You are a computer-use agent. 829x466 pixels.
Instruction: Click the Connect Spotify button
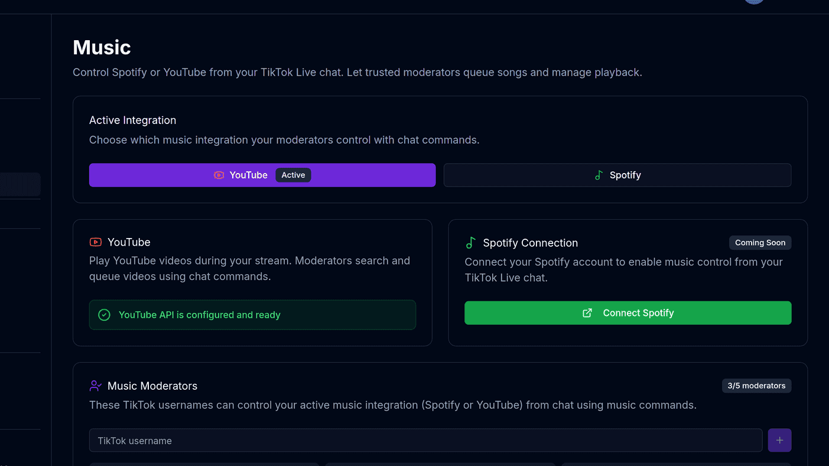(628, 313)
